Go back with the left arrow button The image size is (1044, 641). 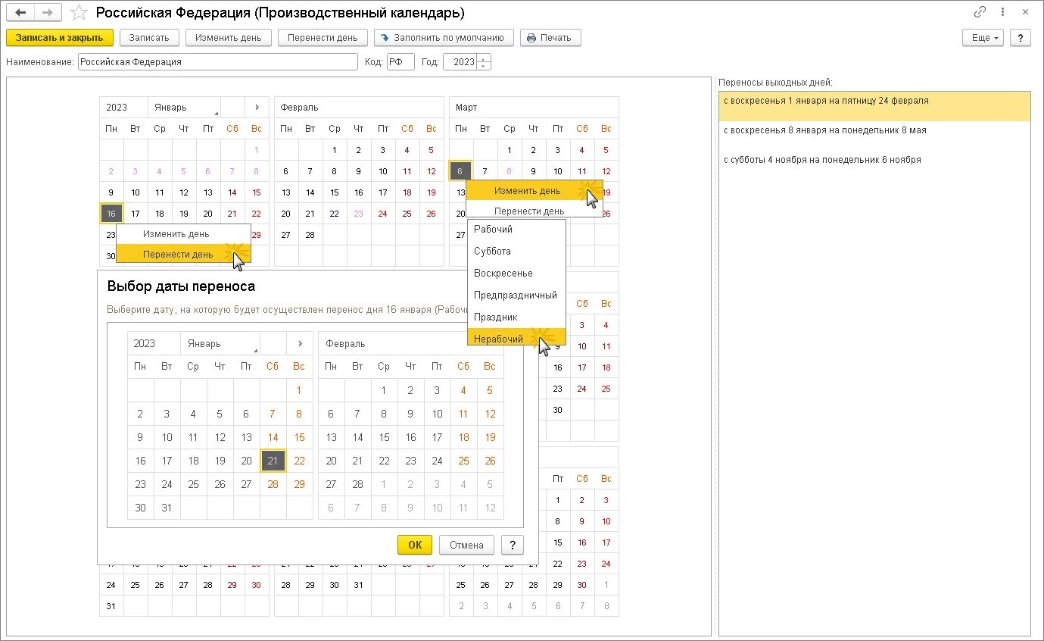(x=20, y=13)
